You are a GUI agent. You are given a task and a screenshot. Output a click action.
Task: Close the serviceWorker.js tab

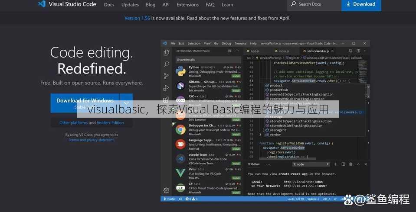click(332, 51)
